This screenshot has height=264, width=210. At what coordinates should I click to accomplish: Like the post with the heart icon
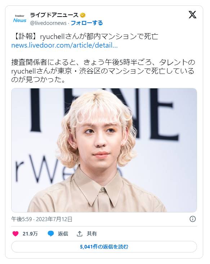tap(15, 234)
